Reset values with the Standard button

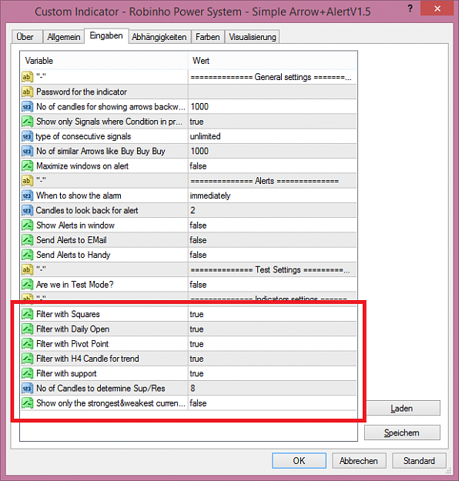[x=419, y=461]
